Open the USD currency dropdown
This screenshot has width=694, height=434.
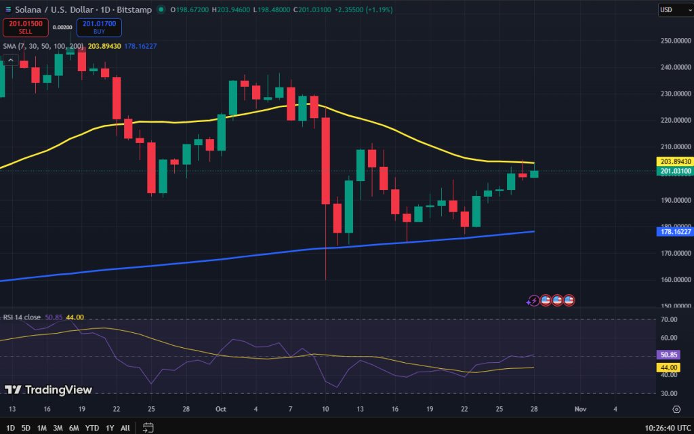click(x=675, y=10)
